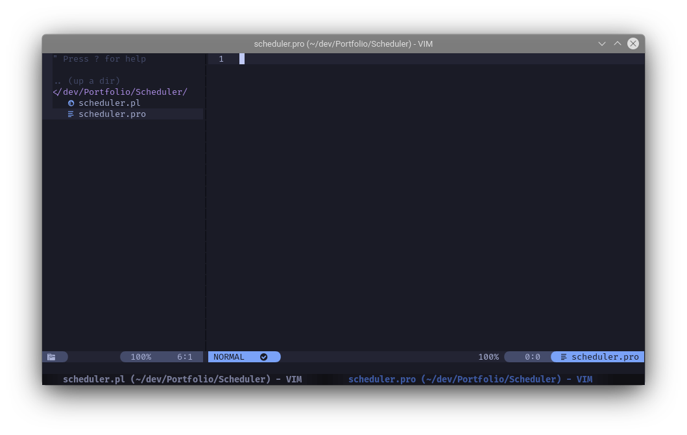687x435 pixels.
Task: Open the title bar dropdown chevron
Action: (x=601, y=43)
